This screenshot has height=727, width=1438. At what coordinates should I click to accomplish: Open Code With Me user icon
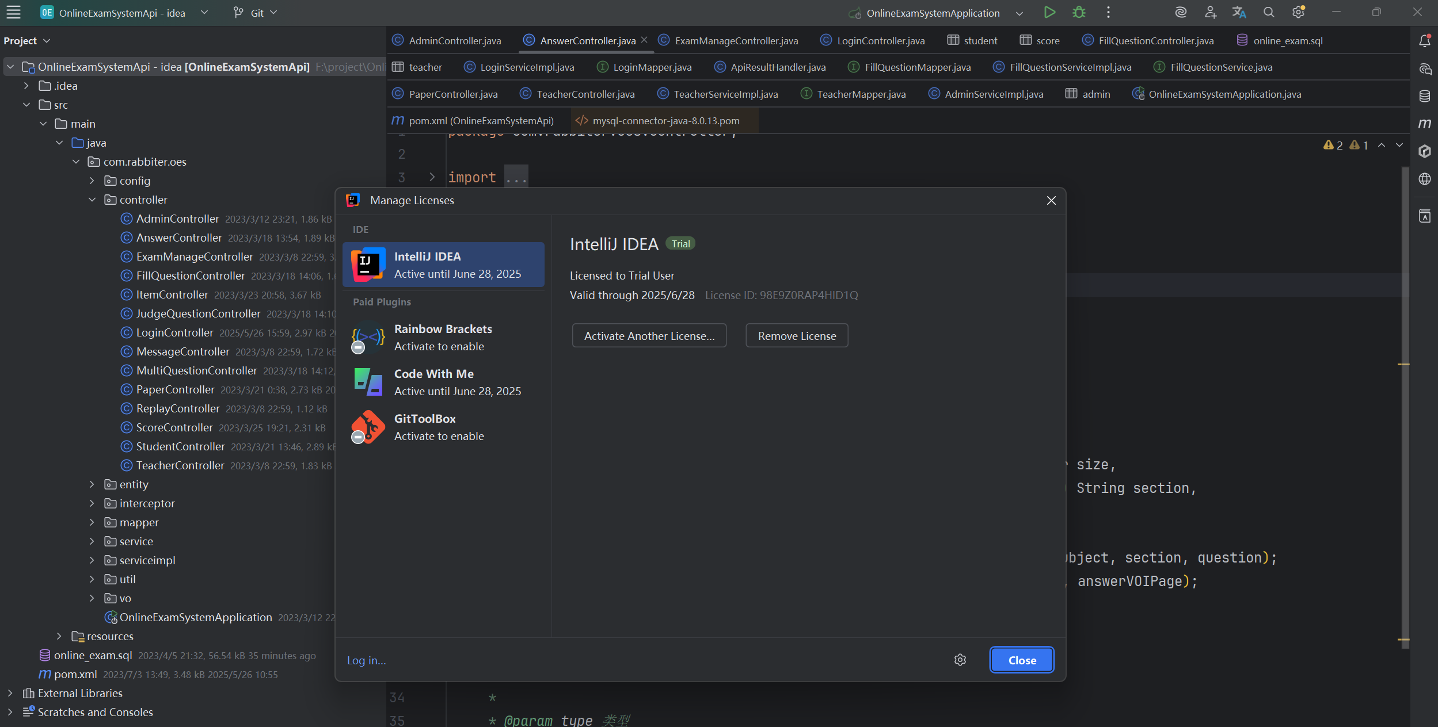coord(1210,12)
